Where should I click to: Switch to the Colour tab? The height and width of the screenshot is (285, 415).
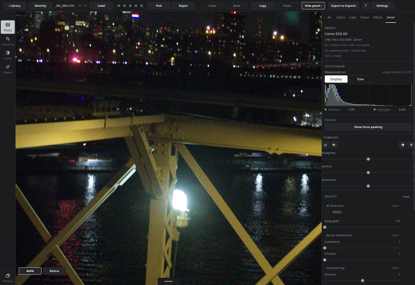[365, 17]
